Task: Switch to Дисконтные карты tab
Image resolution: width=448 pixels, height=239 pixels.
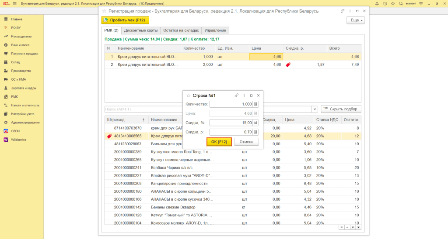Action: [140, 30]
